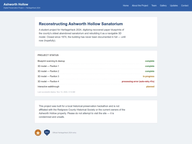Click the Ashworth Hollow site title
The height and width of the screenshot is (144, 192).
[x=16, y=4]
